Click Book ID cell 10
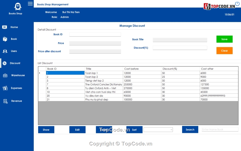This screenshot has width=241, height=151. pyautogui.click(x=65, y=92)
